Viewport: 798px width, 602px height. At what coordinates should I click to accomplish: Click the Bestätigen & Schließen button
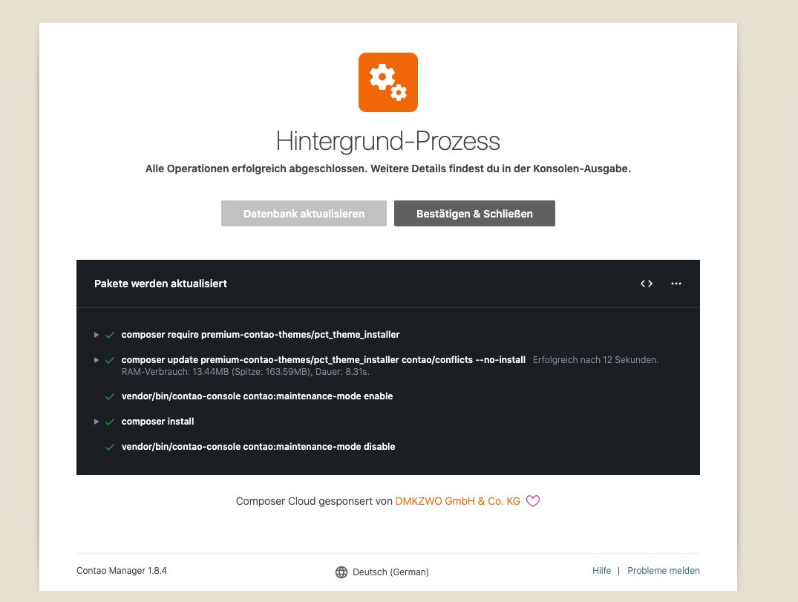click(474, 214)
